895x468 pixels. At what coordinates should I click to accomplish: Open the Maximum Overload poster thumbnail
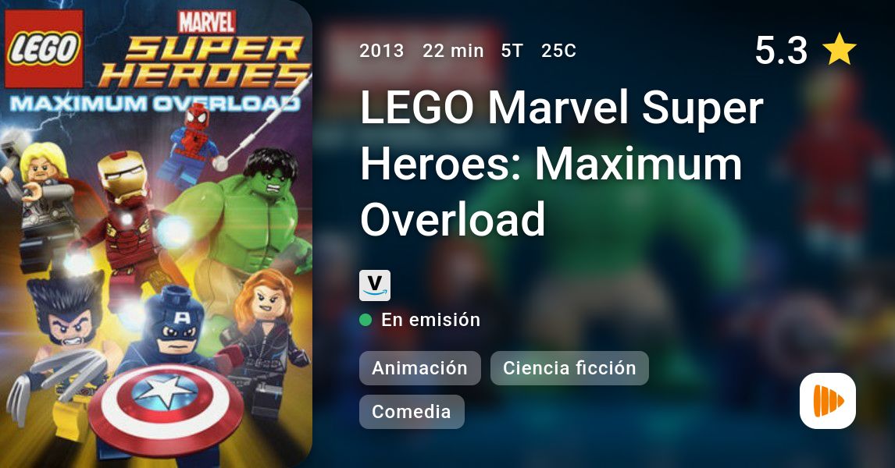tap(156, 234)
